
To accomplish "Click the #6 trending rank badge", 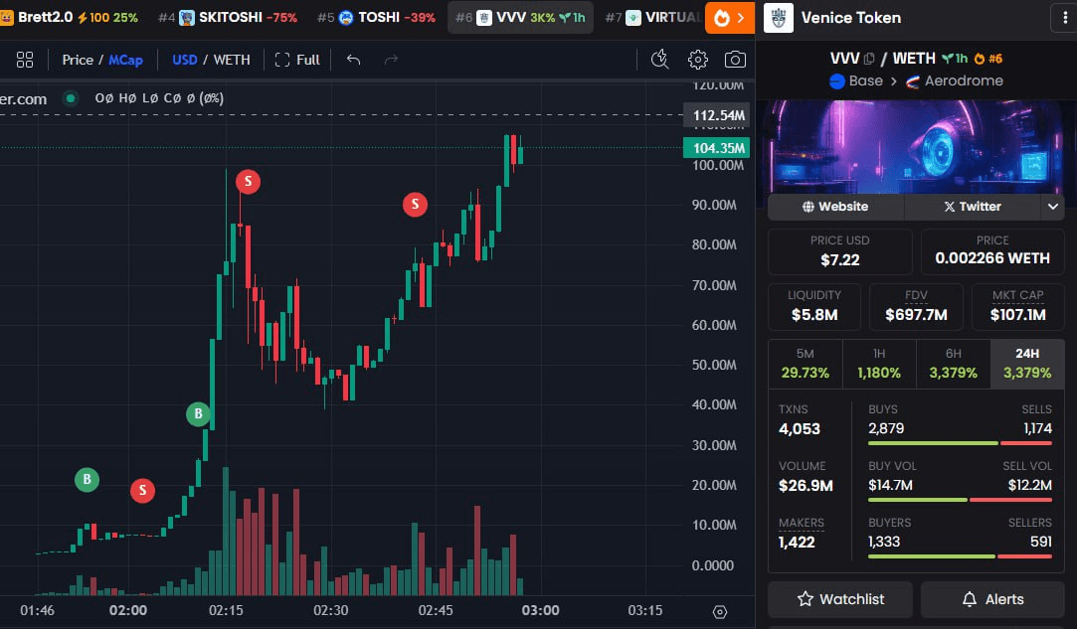I will pyautogui.click(x=989, y=59).
